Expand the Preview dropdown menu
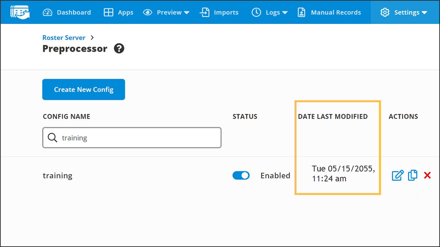 click(166, 12)
